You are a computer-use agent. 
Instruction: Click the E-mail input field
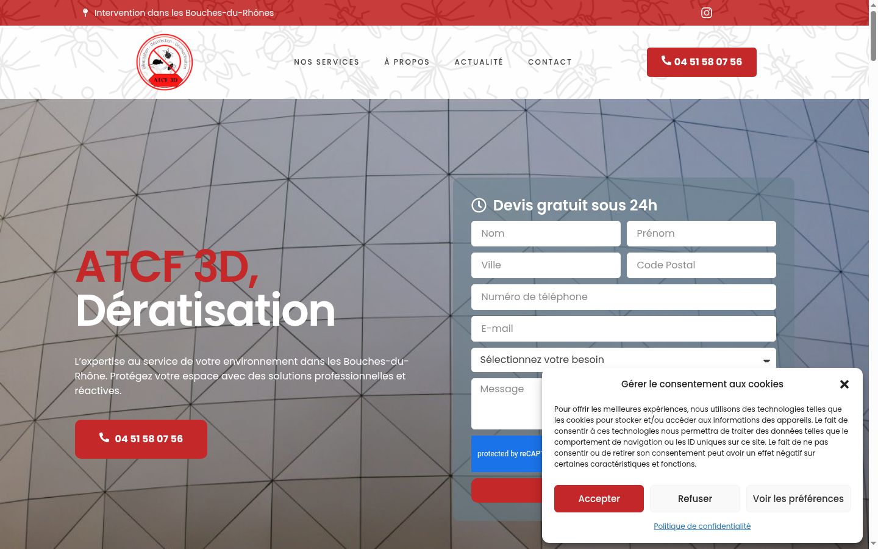click(624, 329)
